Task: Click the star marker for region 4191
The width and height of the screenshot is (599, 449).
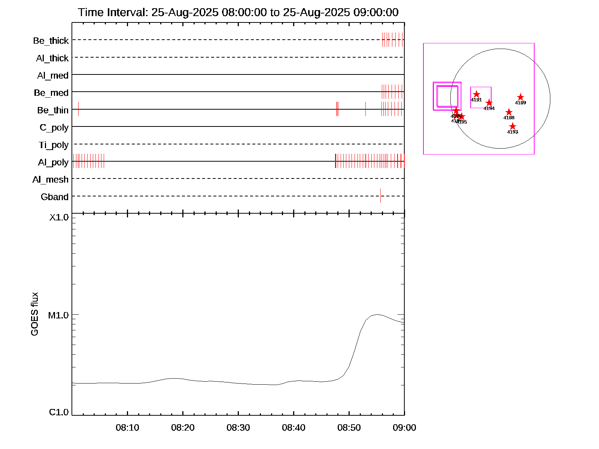Action: (476, 94)
